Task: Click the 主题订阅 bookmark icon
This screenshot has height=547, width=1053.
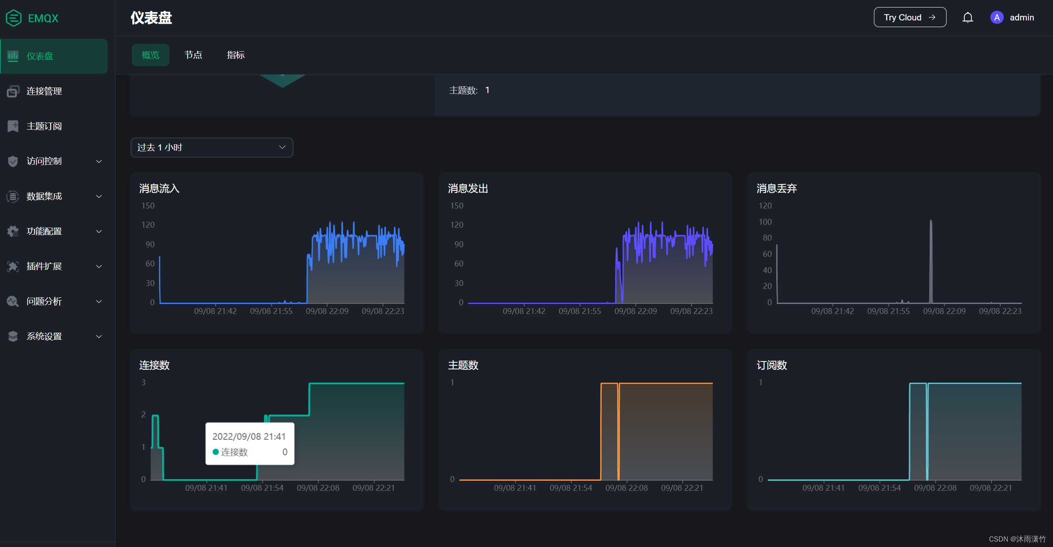Action: coord(13,126)
